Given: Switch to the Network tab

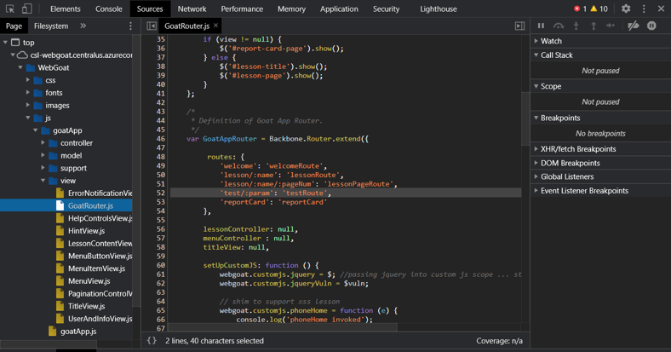Looking at the screenshot, I should pyautogui.click(x=192, y=9).
